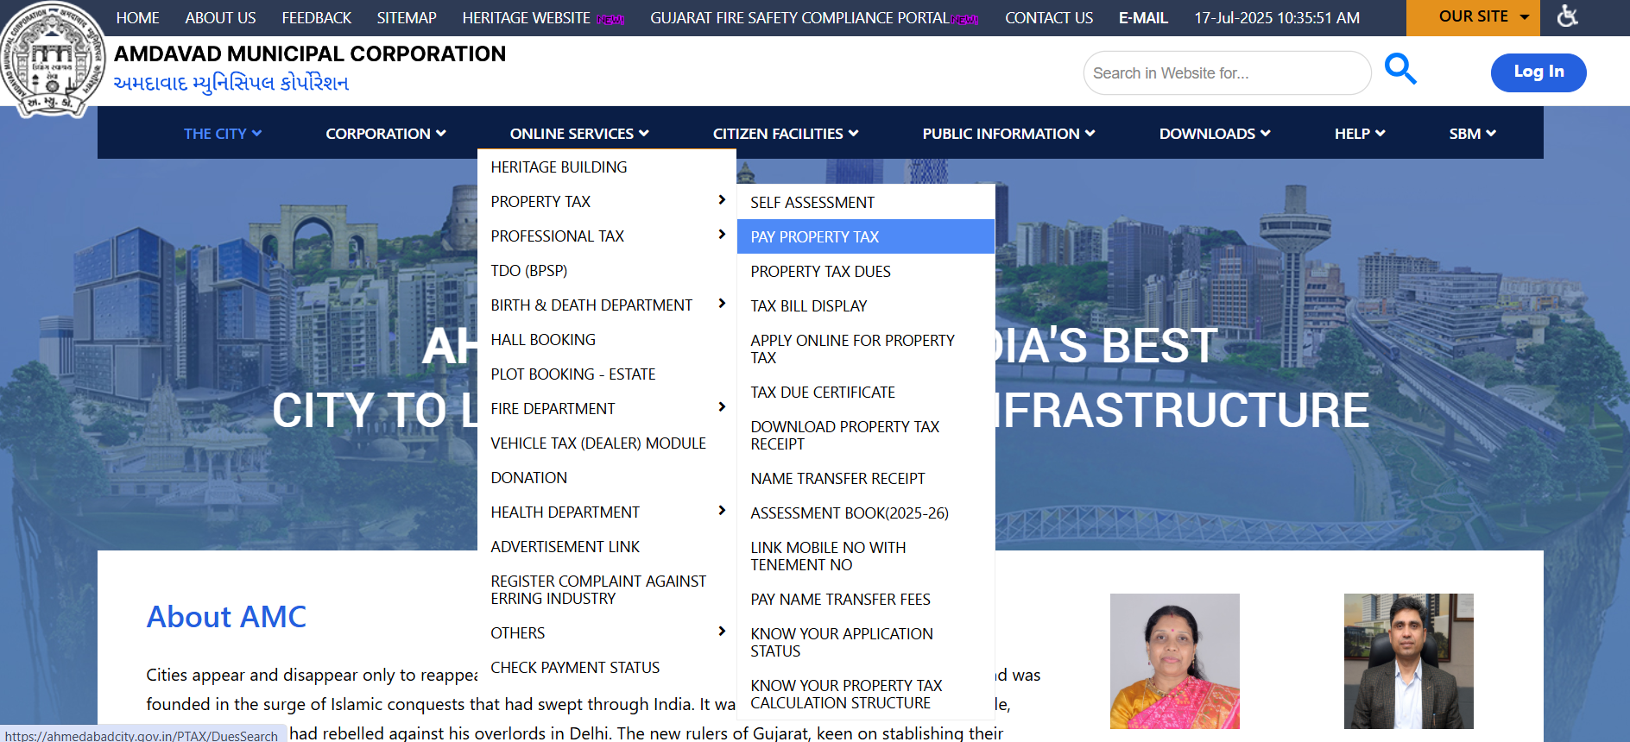Choose SELF ASSESSMENT submenu item
This screenshot has height=742, width=1630.
[866, 203]
